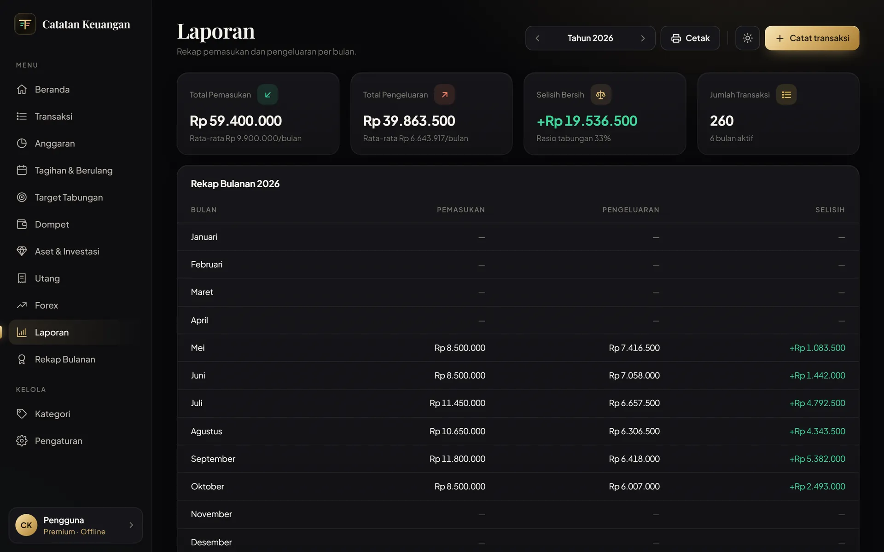The width and height of the screenshot is (884, 552).
Task: Click the SELISIH column header
Action: [830, 210]
